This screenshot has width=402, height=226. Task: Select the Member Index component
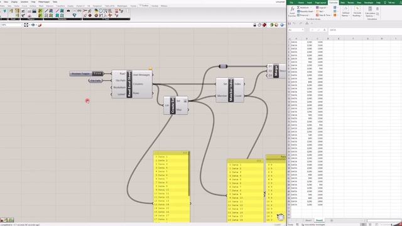point(231,90)
